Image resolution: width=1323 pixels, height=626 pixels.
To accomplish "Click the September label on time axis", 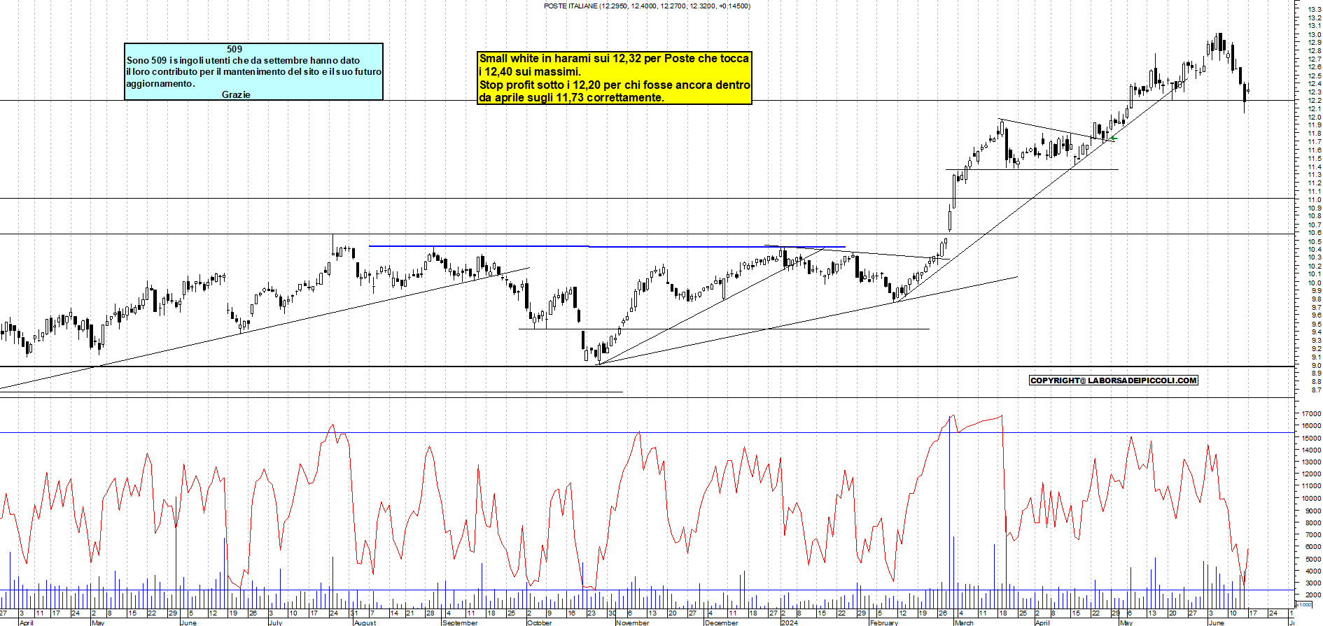I will coord(460,623).
